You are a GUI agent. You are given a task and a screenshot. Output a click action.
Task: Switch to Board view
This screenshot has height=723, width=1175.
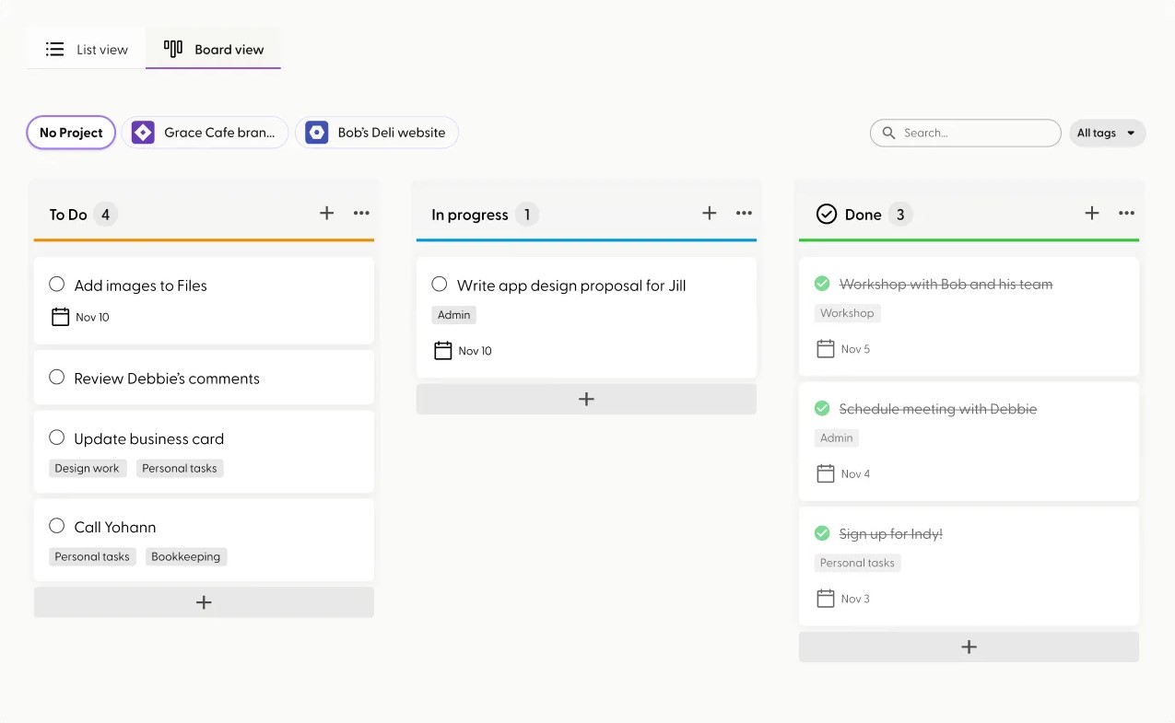tap(213, 49)
